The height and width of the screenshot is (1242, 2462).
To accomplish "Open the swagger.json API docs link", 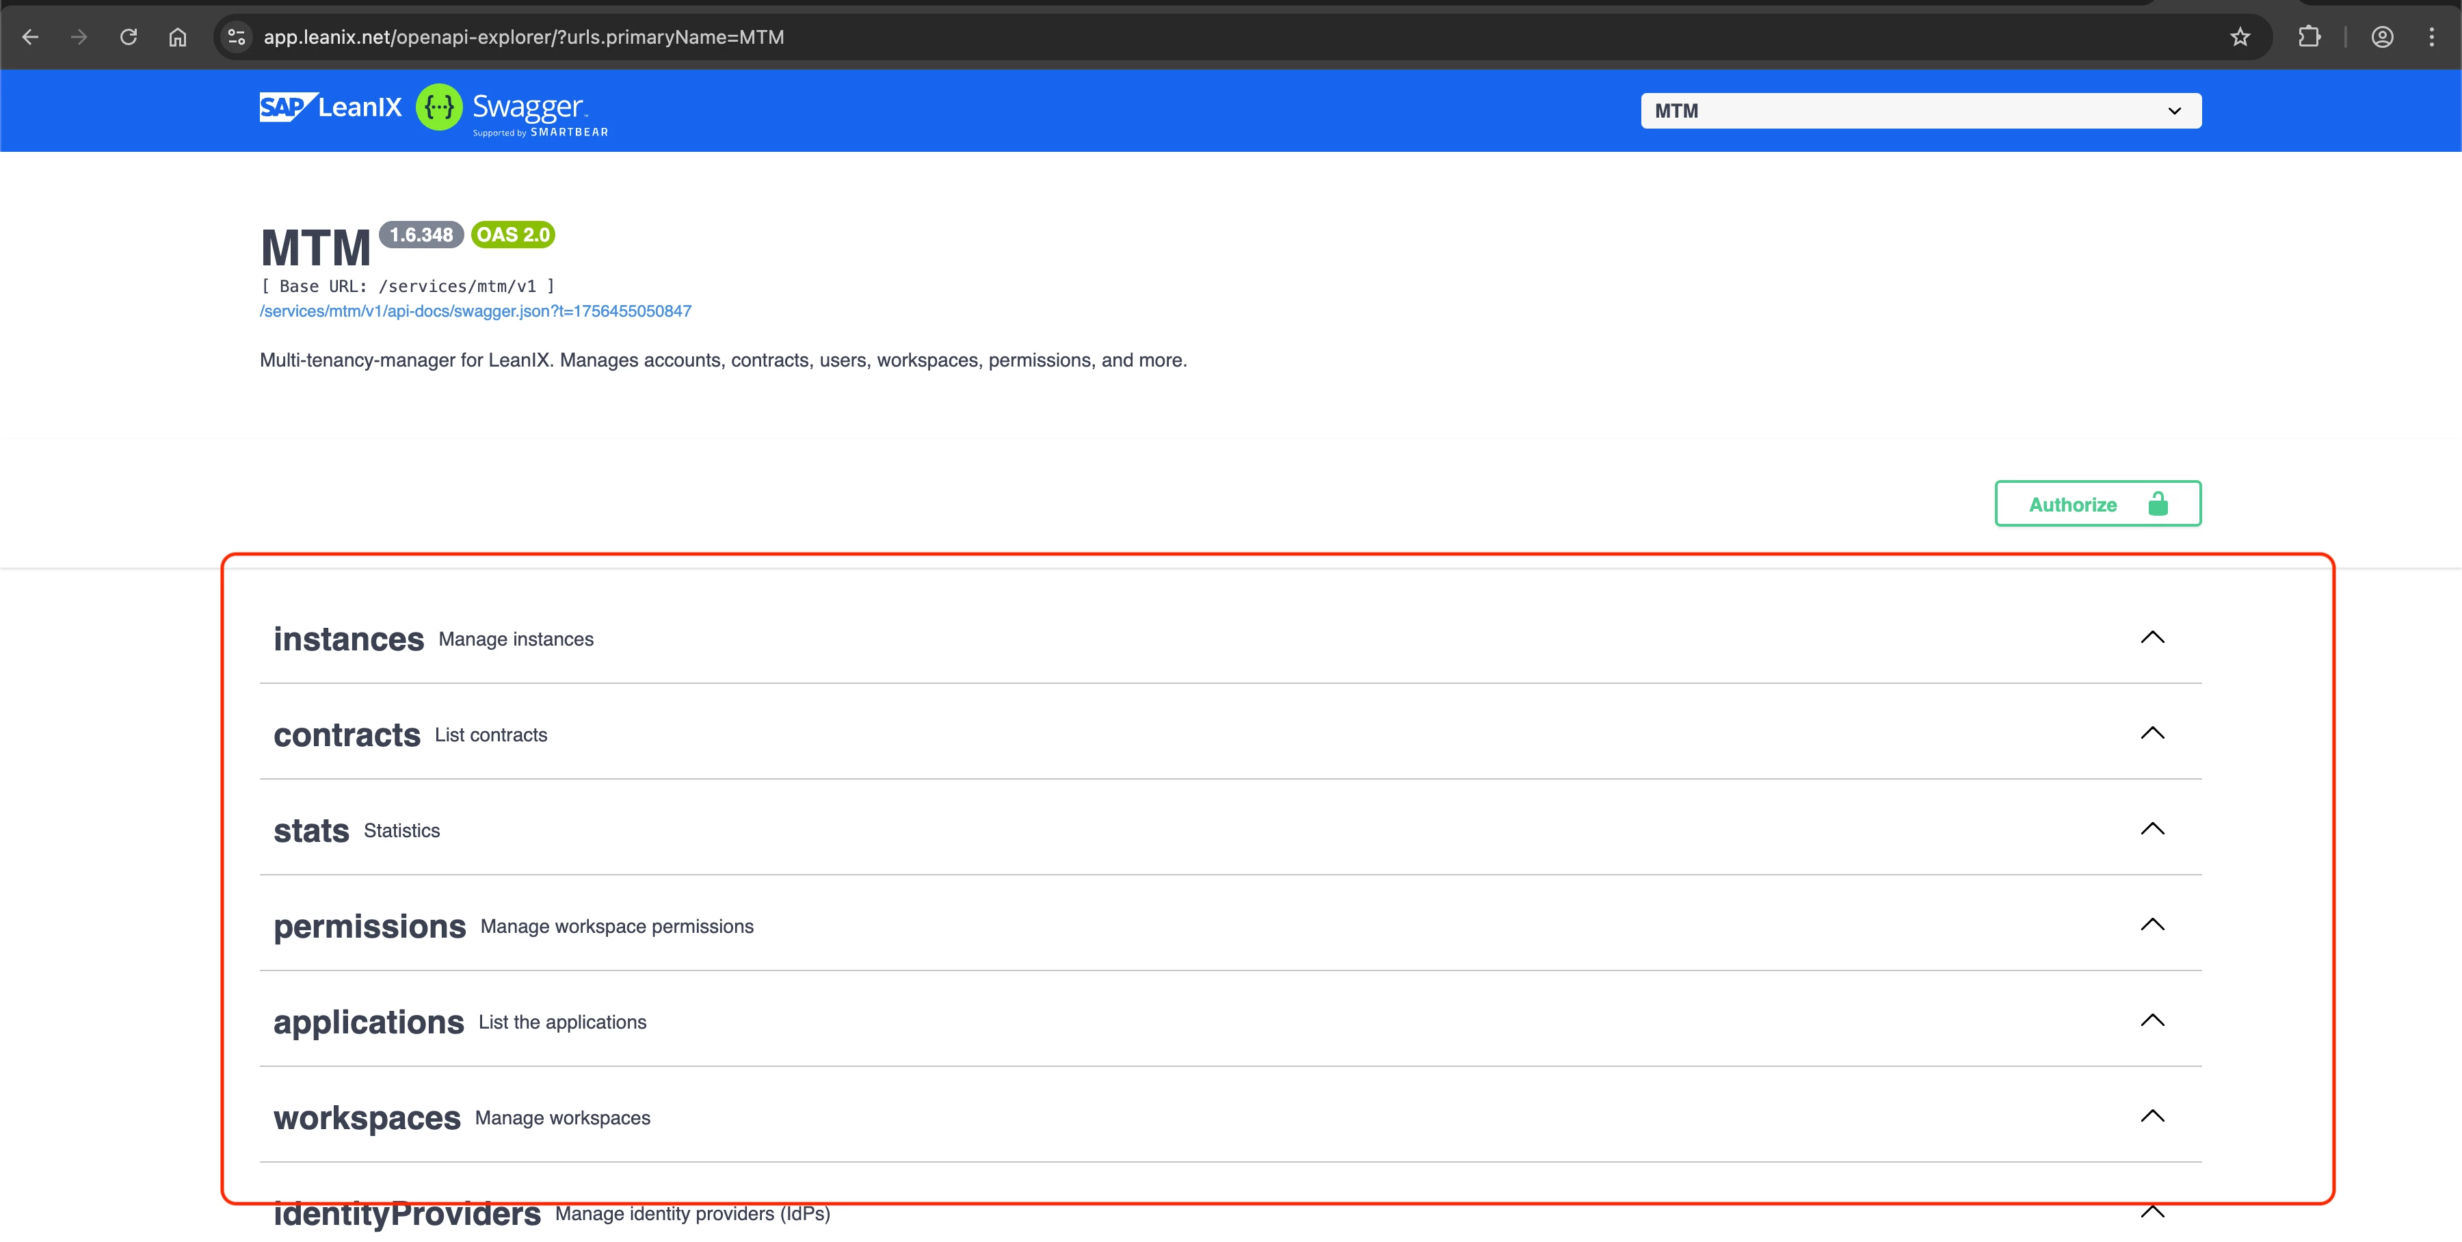I will [475, 310].
